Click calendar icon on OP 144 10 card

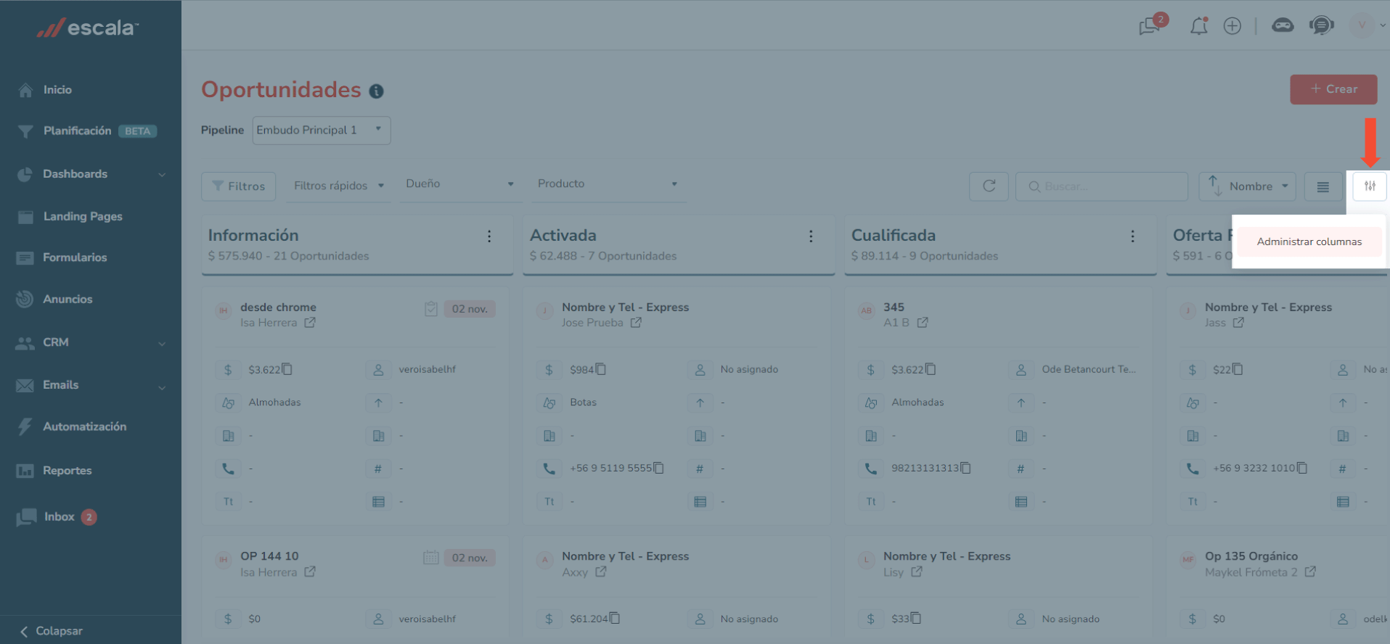pyautogui.click(x=431, y=558)
